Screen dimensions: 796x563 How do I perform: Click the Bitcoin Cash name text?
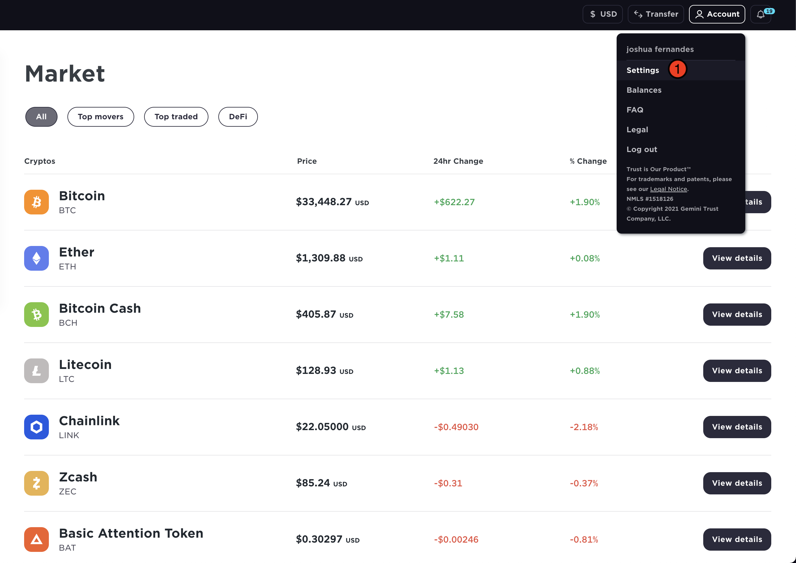(x=100, y=308)
